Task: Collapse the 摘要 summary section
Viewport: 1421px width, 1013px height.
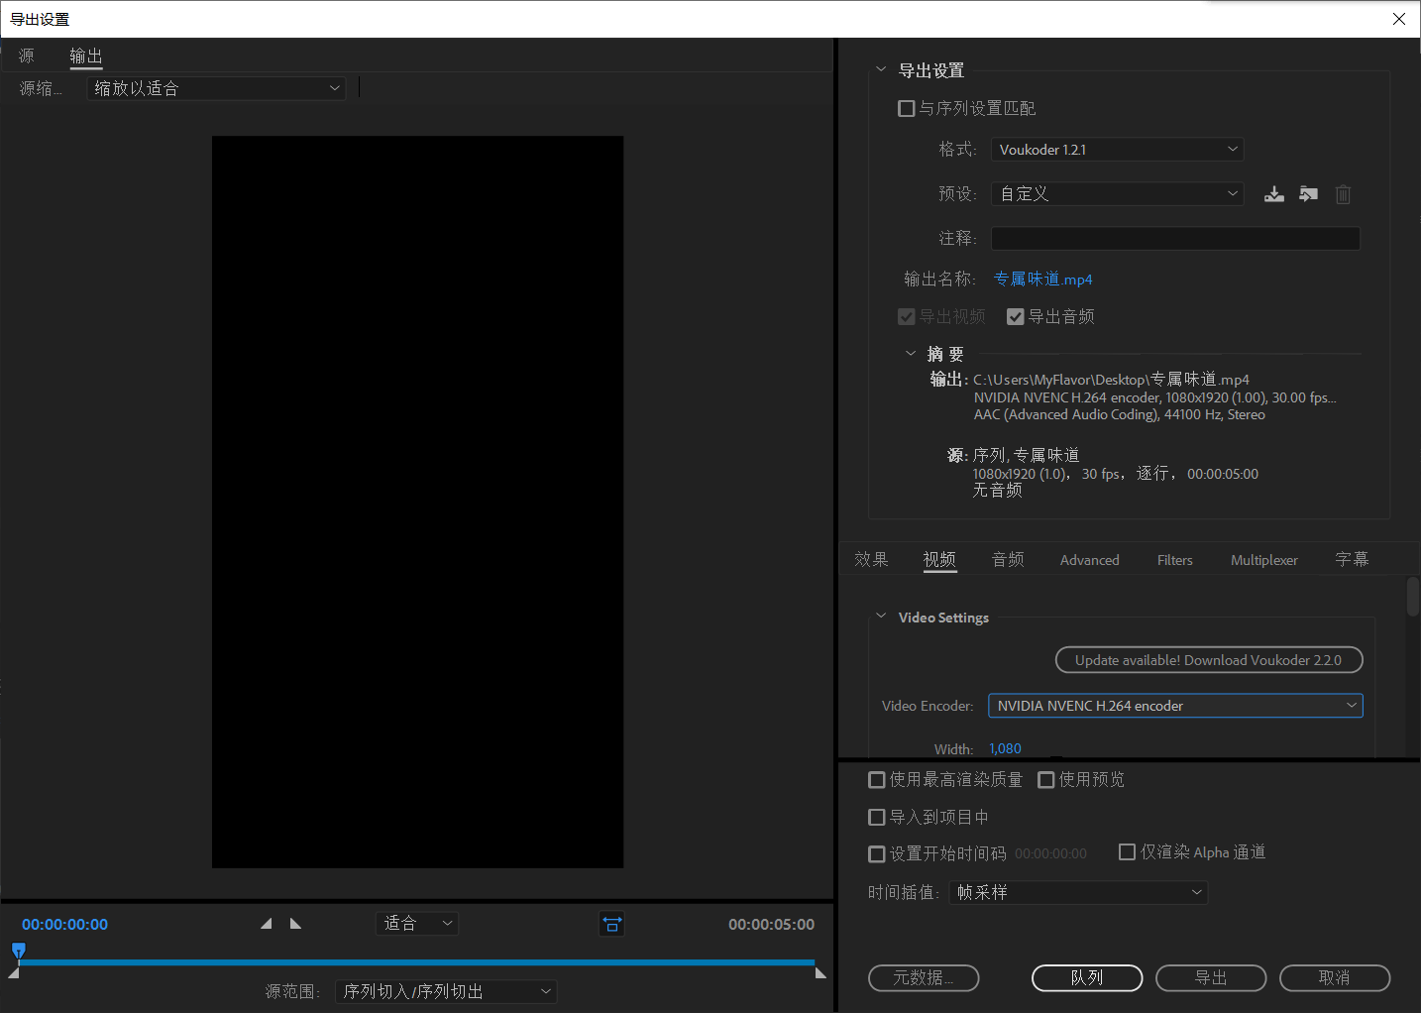Action: point(911,353)
